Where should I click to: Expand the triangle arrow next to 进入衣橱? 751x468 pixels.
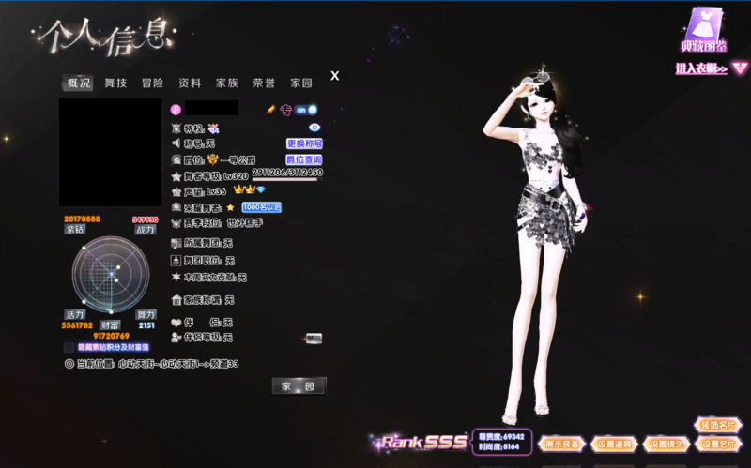coord(739,68)
